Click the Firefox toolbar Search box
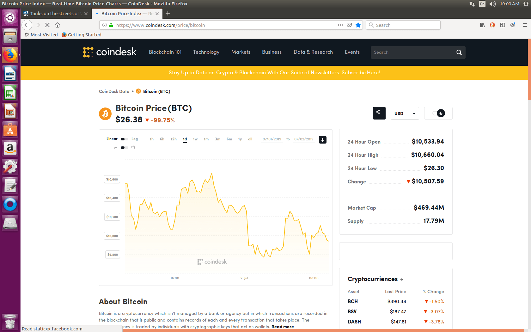This screenshot has width=531, height=332. click(403, 25)
